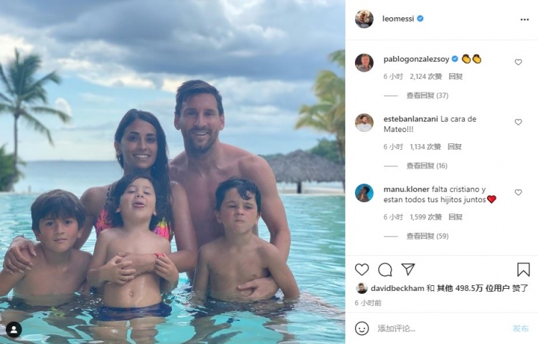Share the post via paper plane icon
The image size is (538, 344).
point(408,269)
